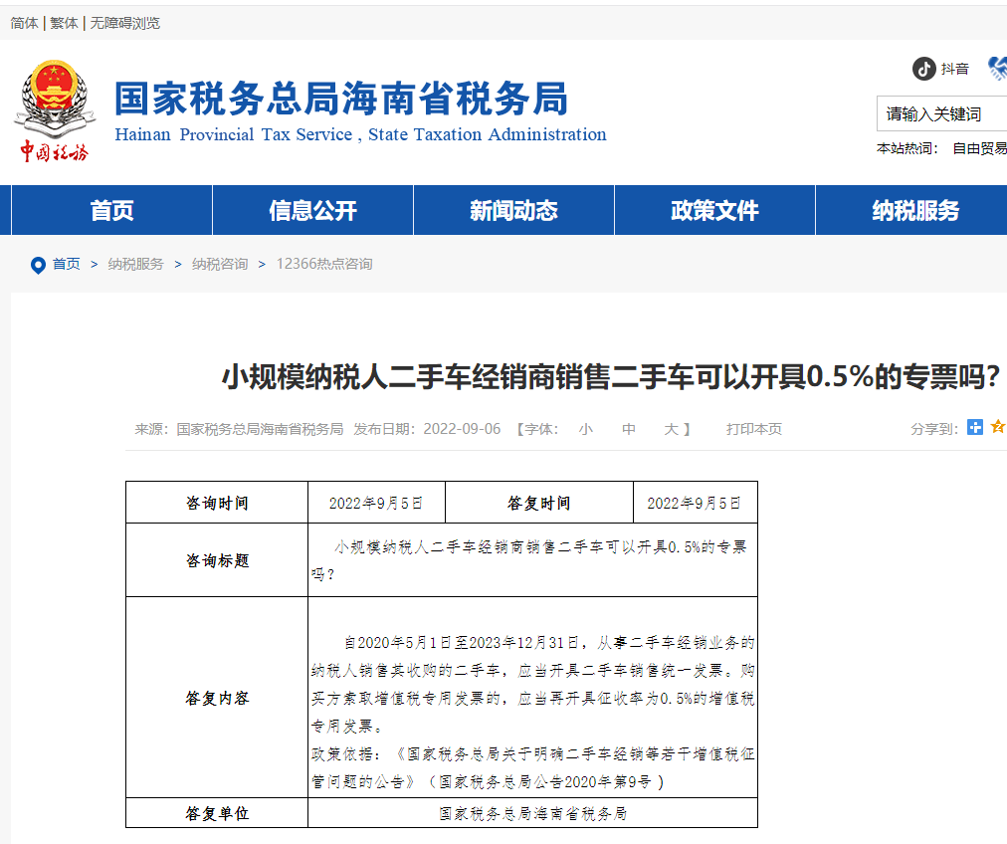
Task: Open 无障碍浏览 accessibility mode
Action: click(x=125, y=23)
